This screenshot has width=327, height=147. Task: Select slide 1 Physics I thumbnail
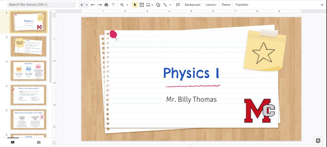tap(28, 22)
